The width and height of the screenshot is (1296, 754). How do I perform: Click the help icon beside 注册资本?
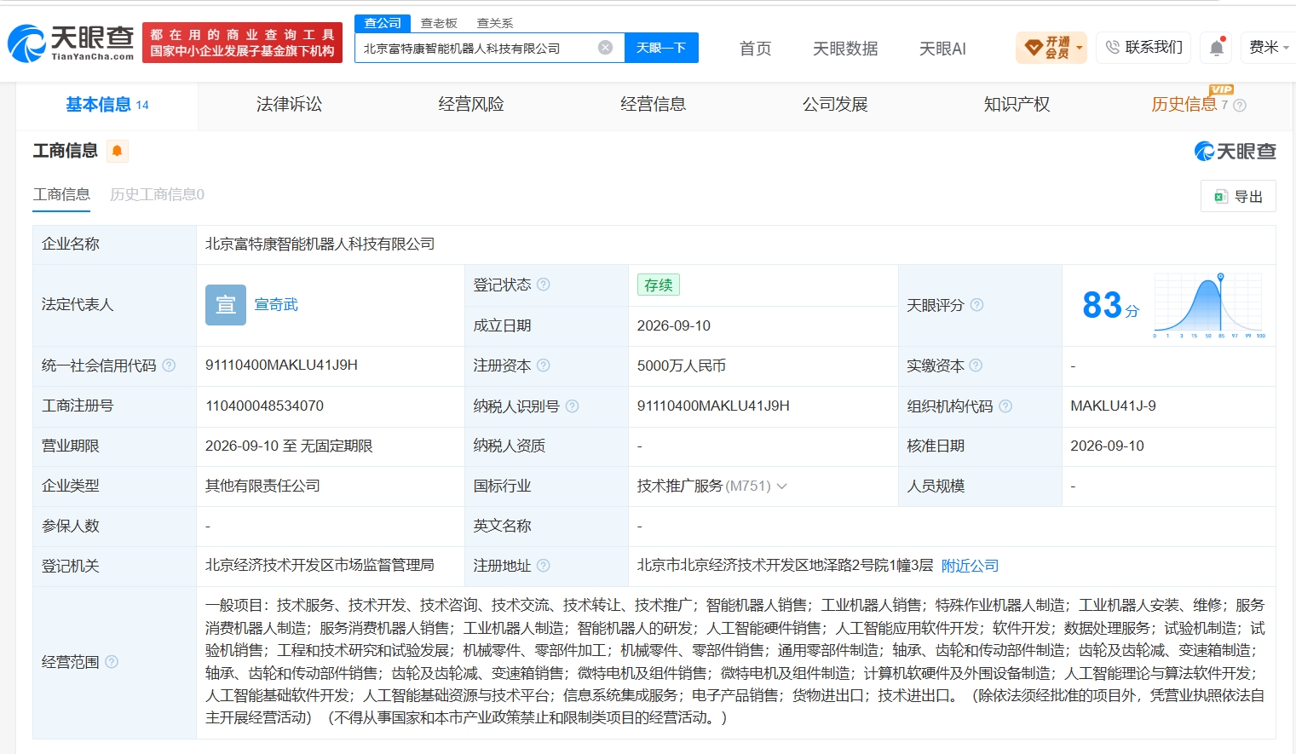(544, 365)
